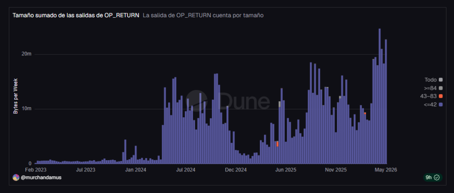
Task: Toggle the purple <=42 legend swatch
Action: (x=441, y=104)
